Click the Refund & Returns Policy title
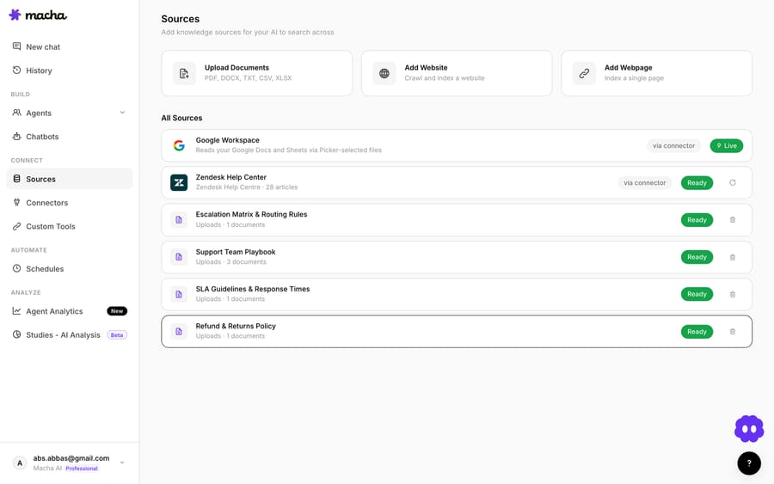Image resolution: width=774 pixels, height=484 pixels. click(236, 326)
